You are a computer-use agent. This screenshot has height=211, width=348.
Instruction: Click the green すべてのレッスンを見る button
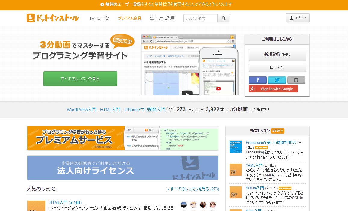pyautogui.click(x=80, y=79)
